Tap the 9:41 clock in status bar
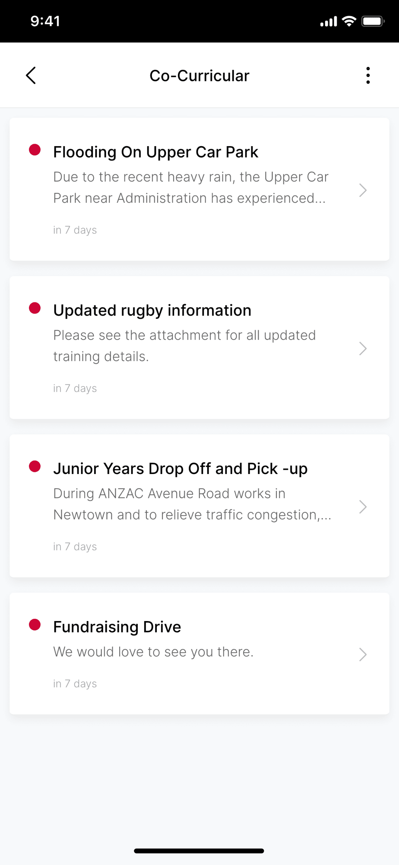Screen dimensions: 399x865 (45, 21)
